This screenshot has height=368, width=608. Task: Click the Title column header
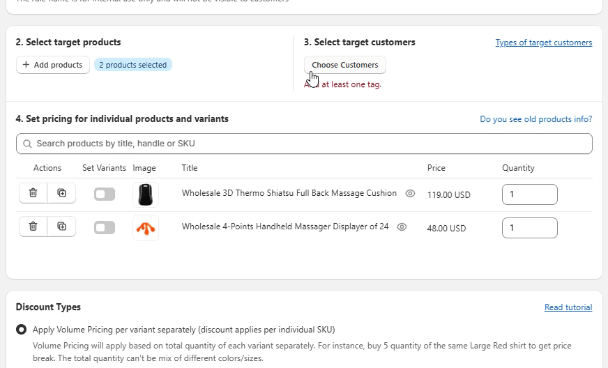pos(190,168)
